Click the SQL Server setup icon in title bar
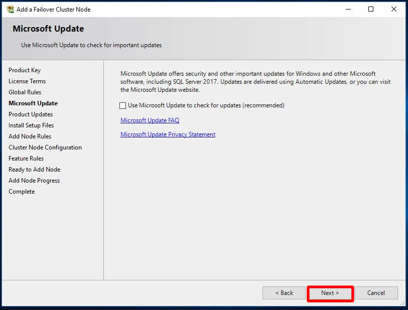Screen dimensions: 408x310 pyautogui.click(x=10, y=9)
